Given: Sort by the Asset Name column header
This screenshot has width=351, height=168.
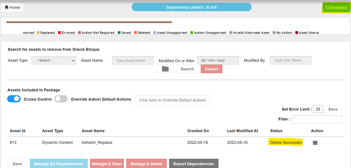Looking at the screenshot, I should pyautogui.click(x=93, y=131).
